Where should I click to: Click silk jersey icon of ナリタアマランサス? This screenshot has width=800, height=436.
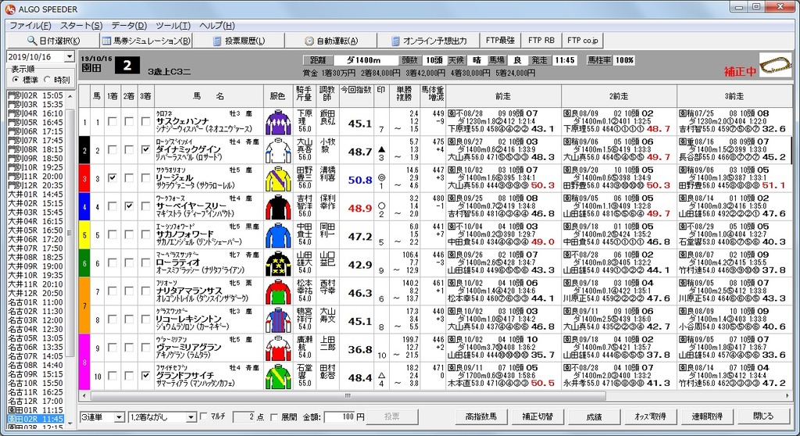click(279, 291)
